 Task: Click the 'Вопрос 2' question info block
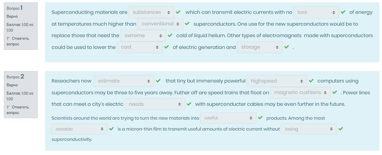tap(21, 94)
